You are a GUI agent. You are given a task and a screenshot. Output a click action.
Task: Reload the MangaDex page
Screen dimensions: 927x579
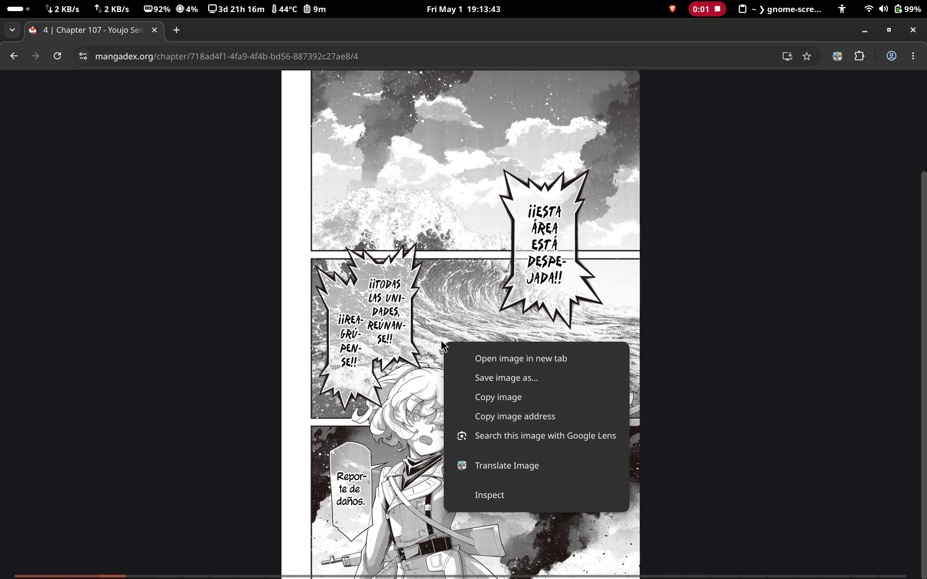pyautogui.click(x=57, y=56)
